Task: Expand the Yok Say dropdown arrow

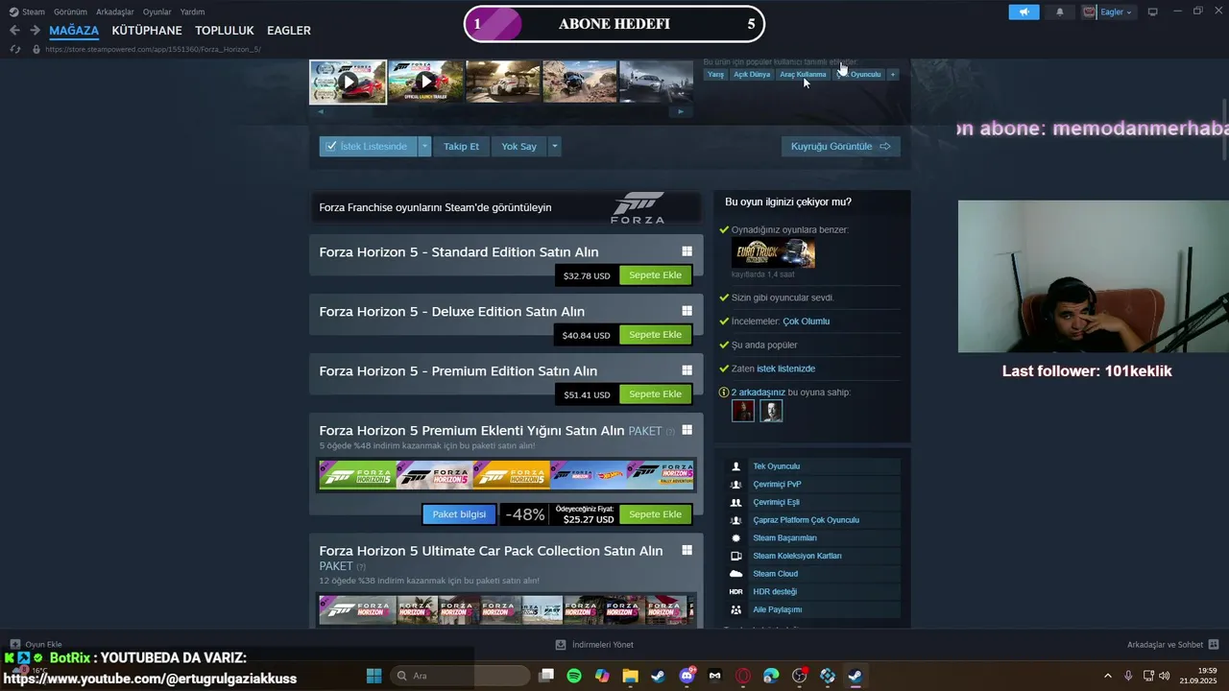Action: 554,147
